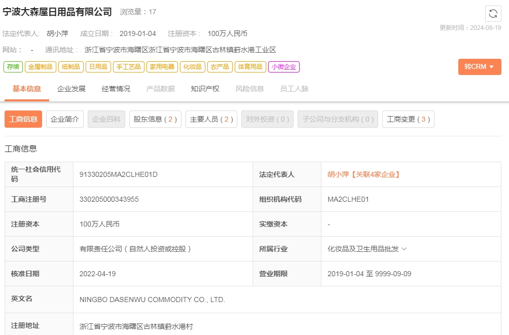Open 股东信息 (2) section

coord(155,119)
